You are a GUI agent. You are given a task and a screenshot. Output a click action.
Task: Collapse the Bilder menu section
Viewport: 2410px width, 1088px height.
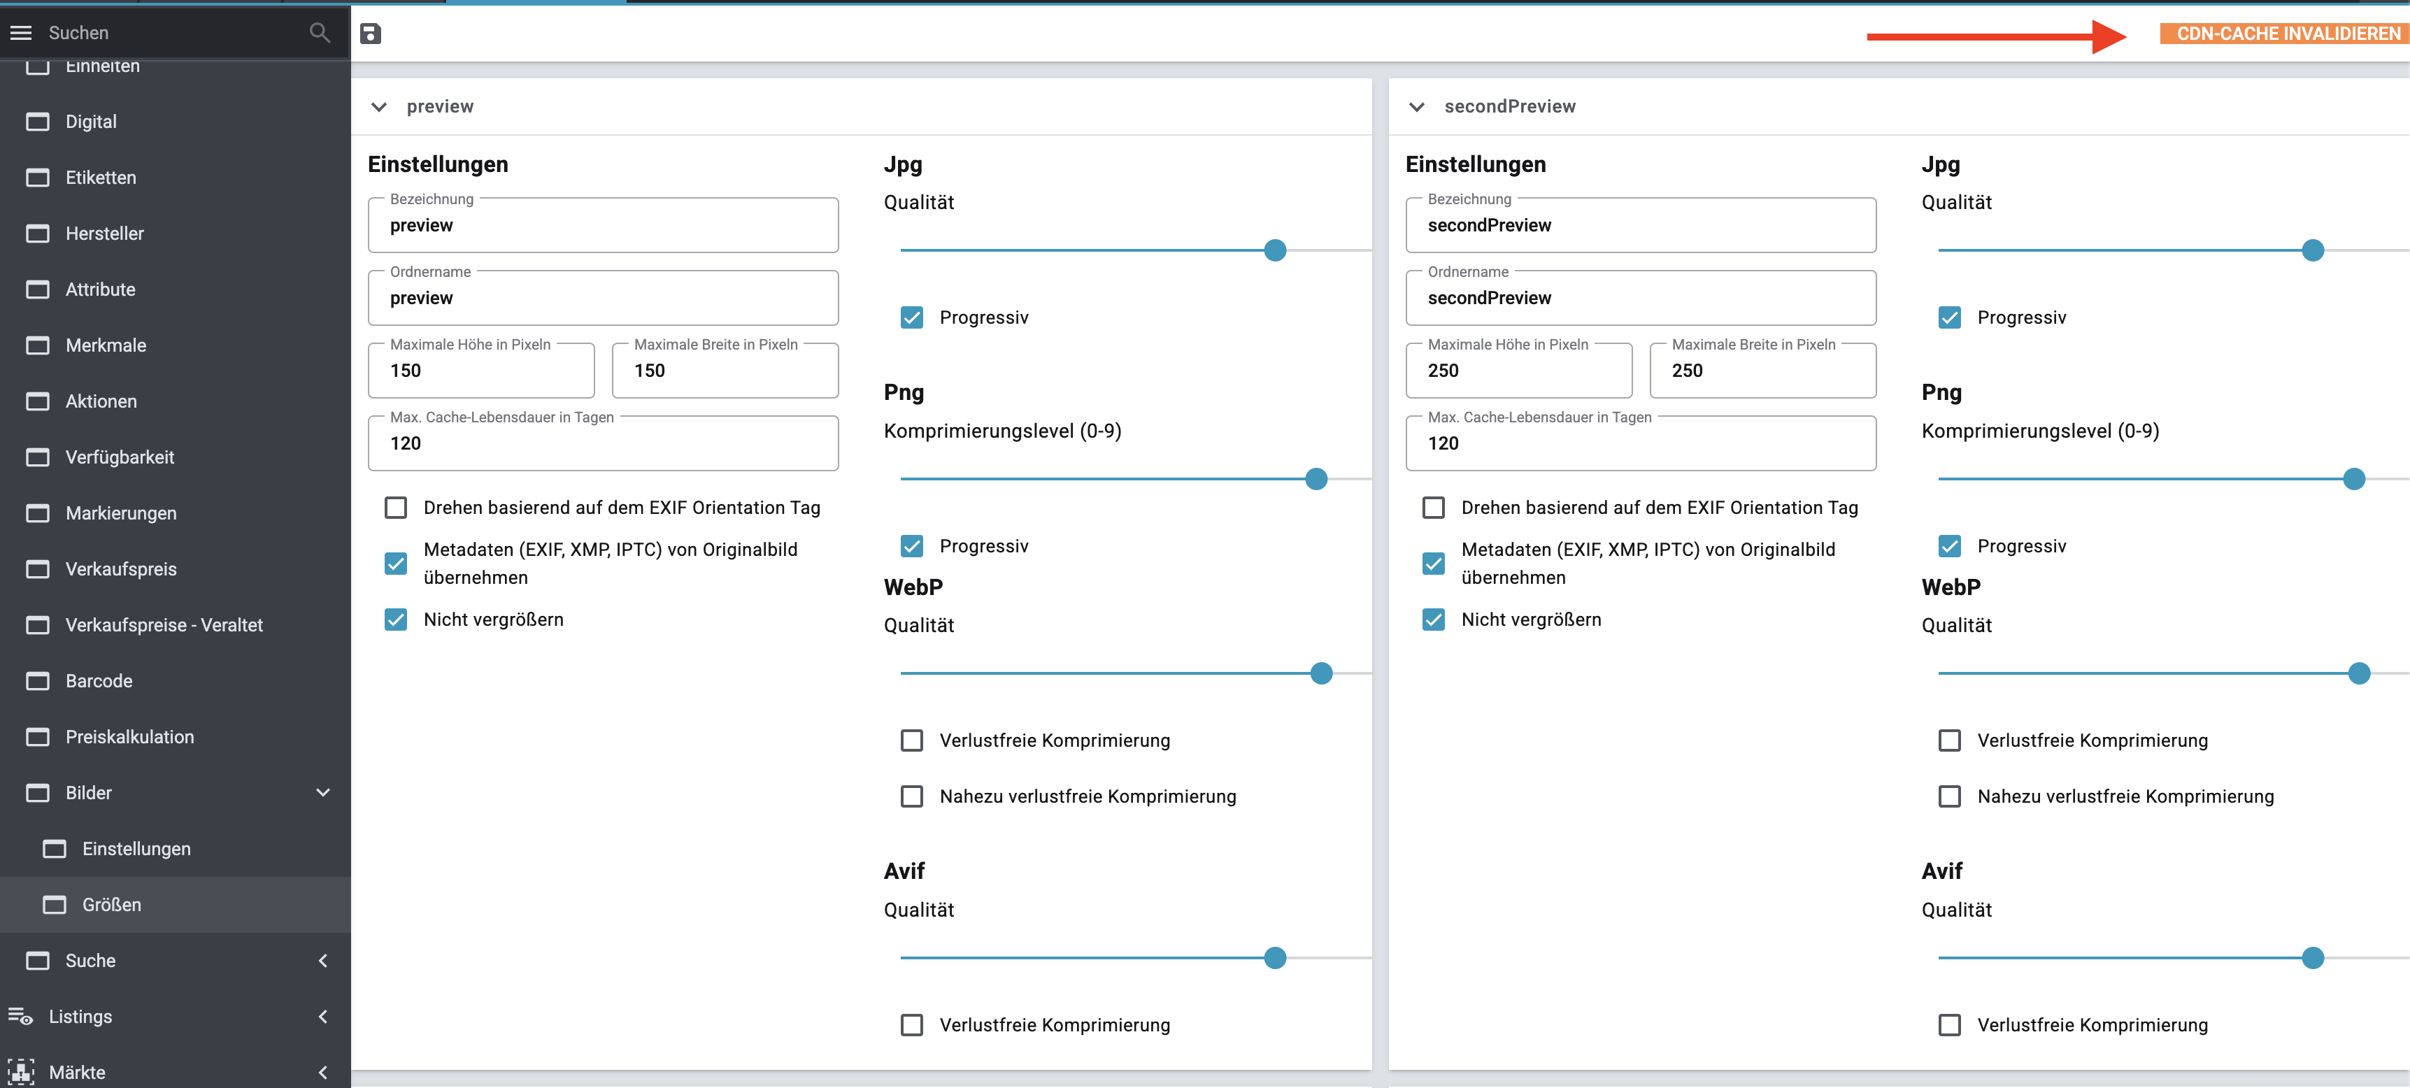[x=323, y=794]
